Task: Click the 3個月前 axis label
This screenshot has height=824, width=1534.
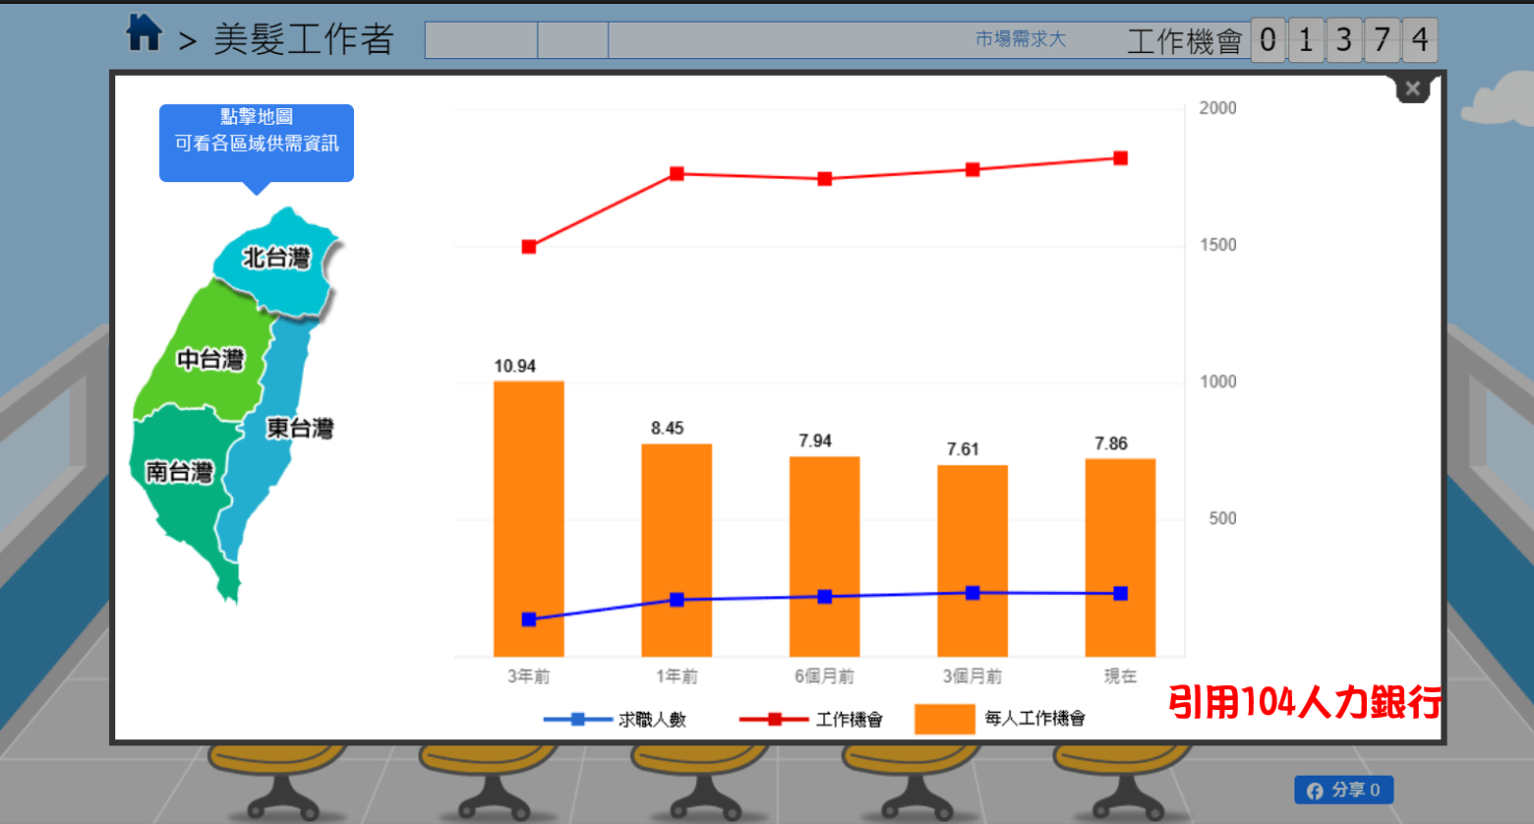Action: [x=973, y=677]
